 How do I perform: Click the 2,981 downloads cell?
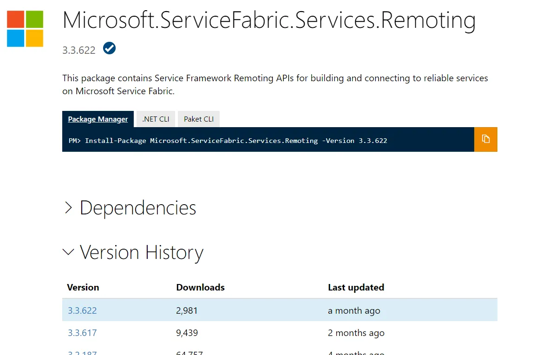187,310
